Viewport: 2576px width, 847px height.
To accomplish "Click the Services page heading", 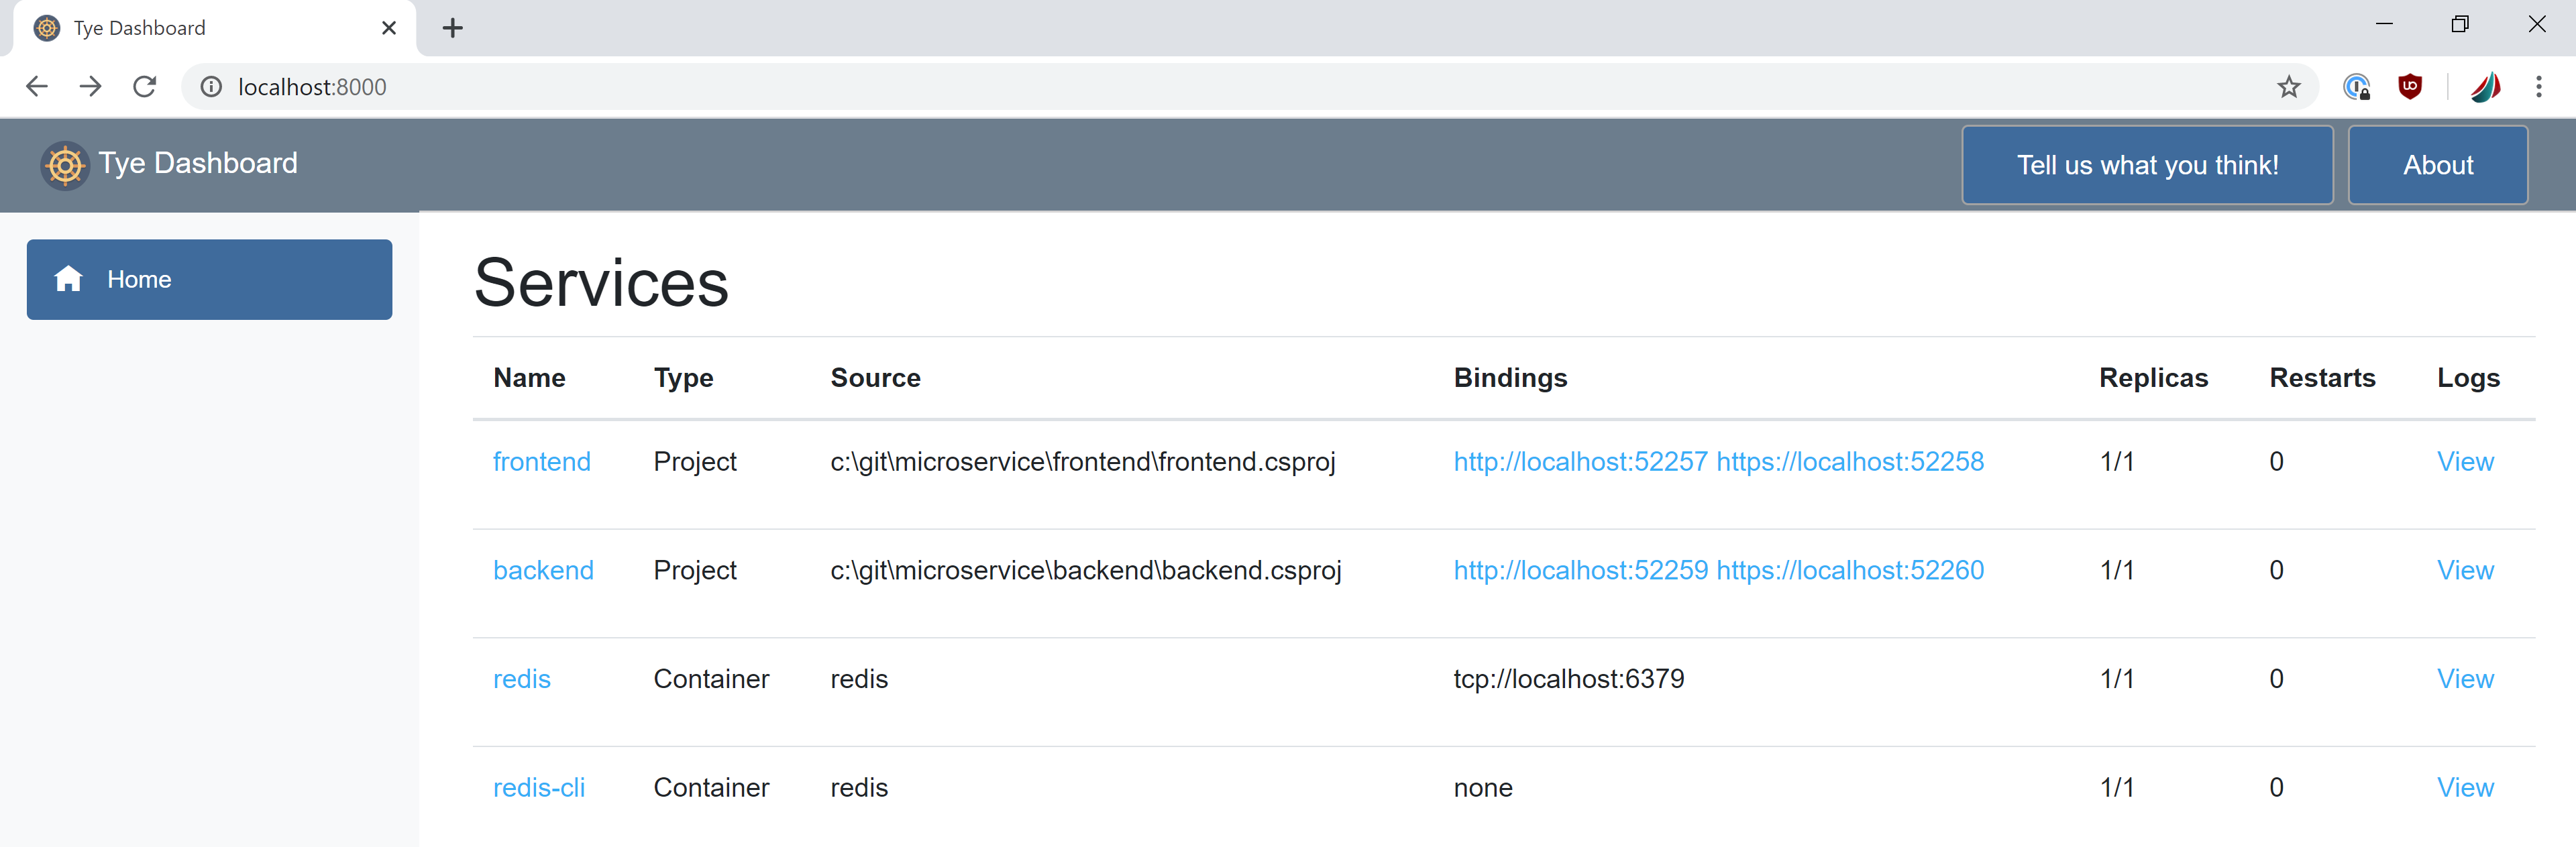I will [x=601, y=282].
